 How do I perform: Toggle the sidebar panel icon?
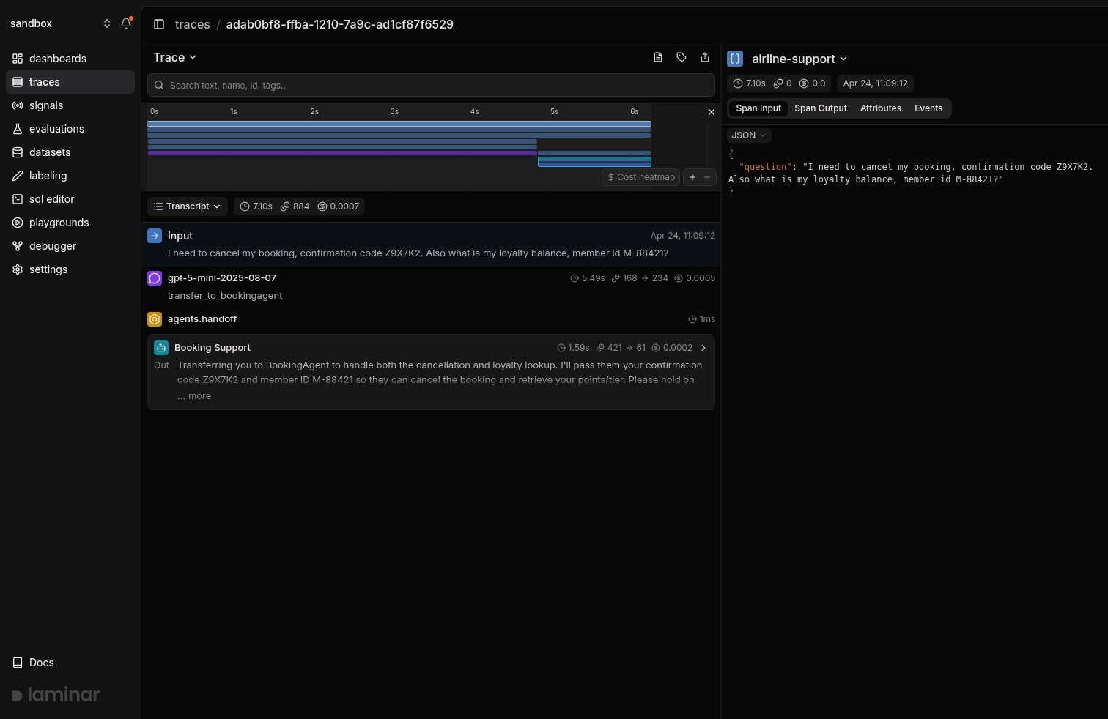159,24
